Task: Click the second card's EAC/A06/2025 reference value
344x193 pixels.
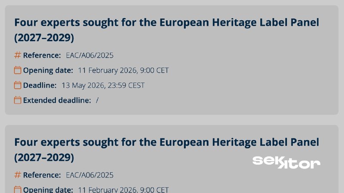Action: point(89,175)
